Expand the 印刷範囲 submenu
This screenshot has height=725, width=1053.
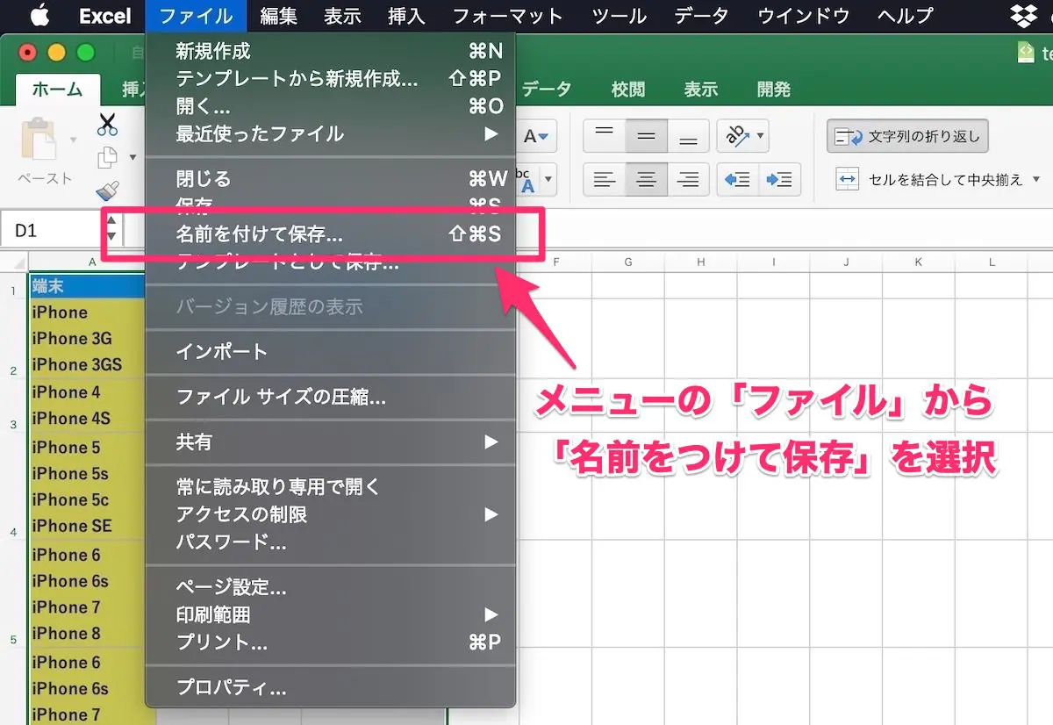[330, 615]
